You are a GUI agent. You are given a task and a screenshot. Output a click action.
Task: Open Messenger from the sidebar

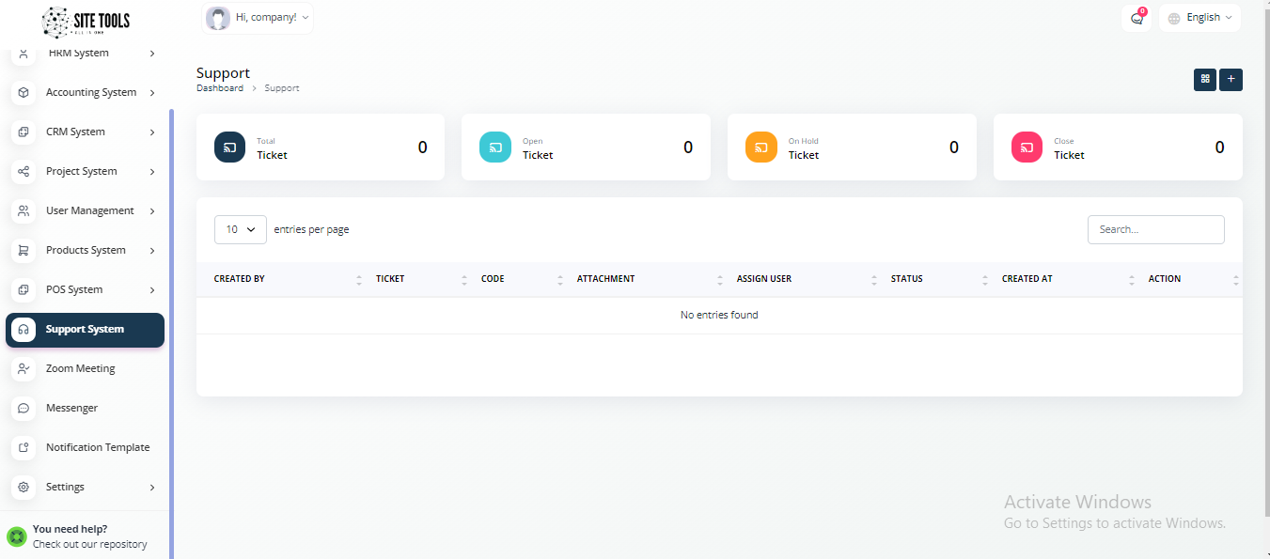(x=71, y=409)
